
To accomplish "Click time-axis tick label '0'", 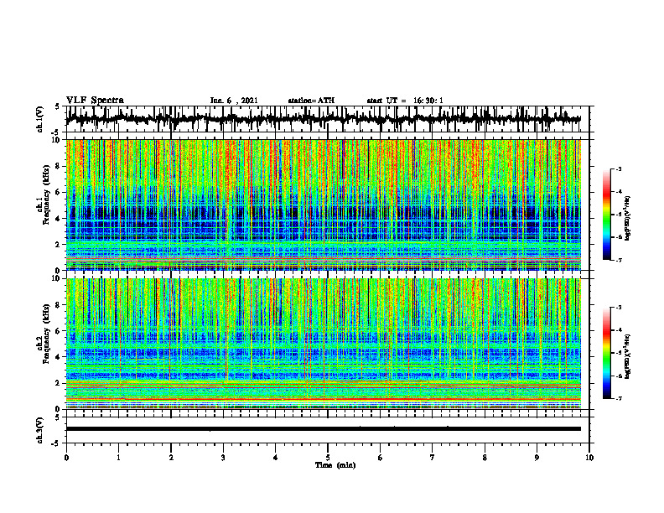I will 66,458.
